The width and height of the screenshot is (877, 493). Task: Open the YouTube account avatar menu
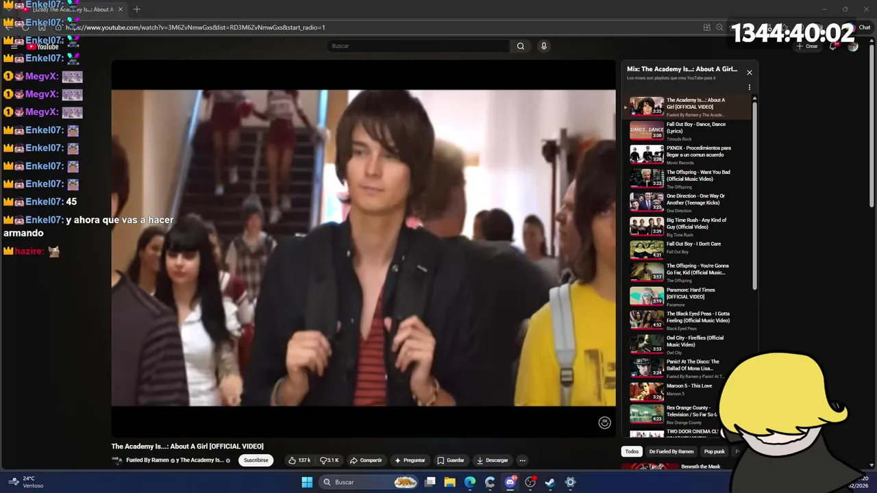(x=853, y=46)
